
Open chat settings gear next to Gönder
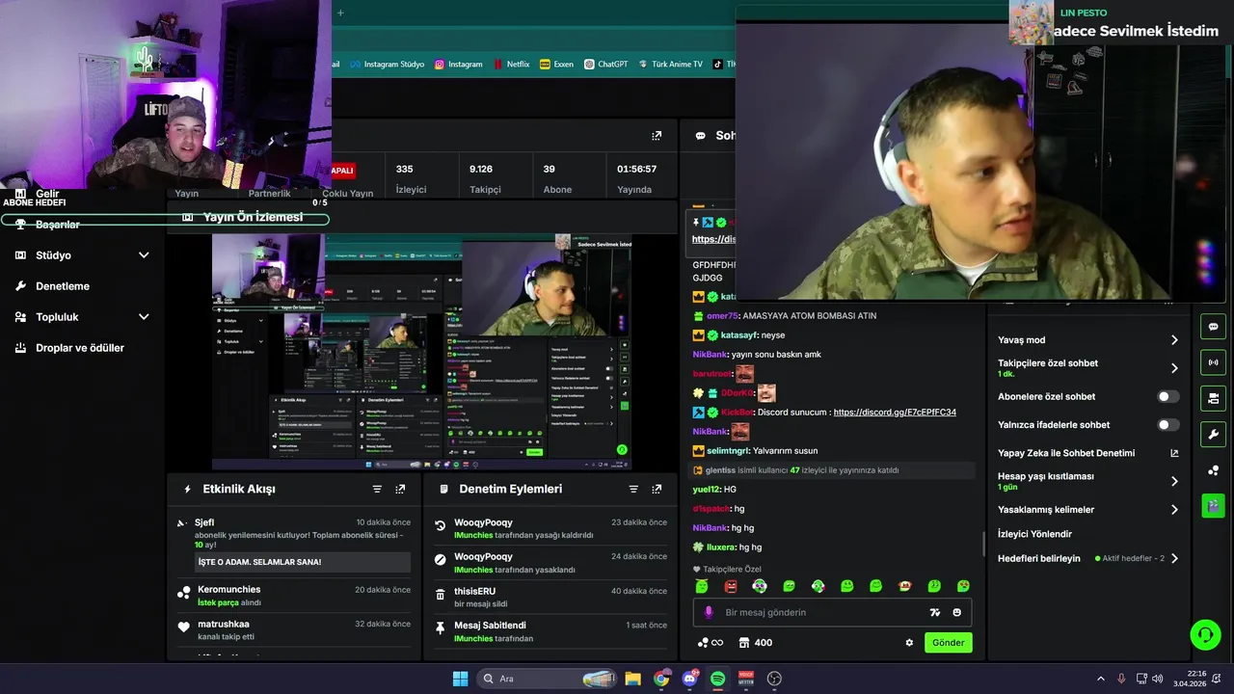point(909,643)
